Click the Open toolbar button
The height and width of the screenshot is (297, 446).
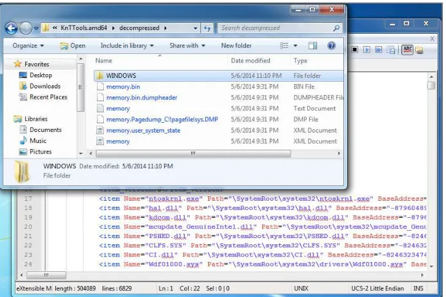(x=73, y=45)
